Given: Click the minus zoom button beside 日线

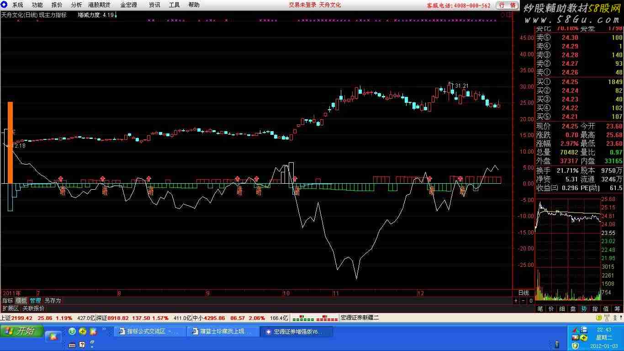Looking at the screenshot, I should coord(523,301).
